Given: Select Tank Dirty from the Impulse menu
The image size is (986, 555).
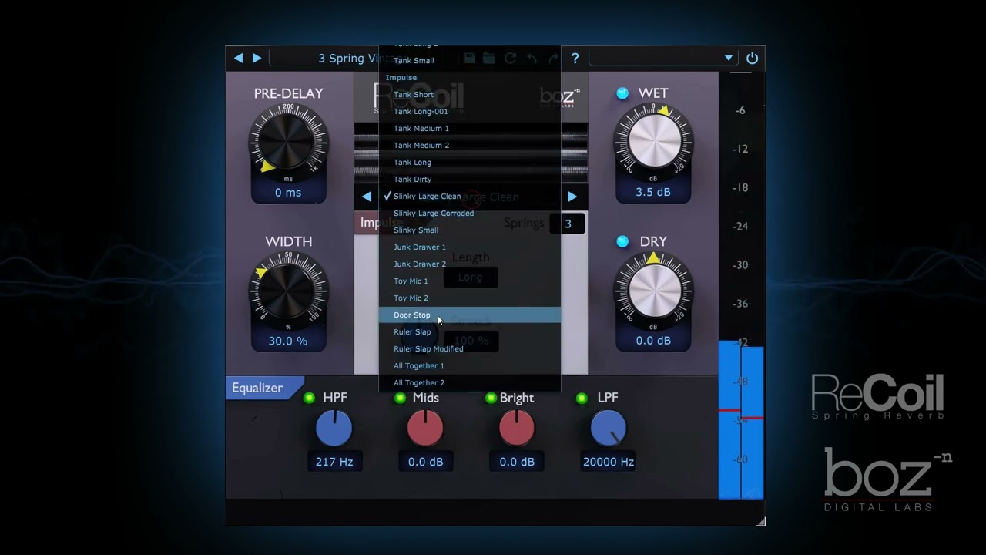Looking at the screenshot, I should [412, 179].
